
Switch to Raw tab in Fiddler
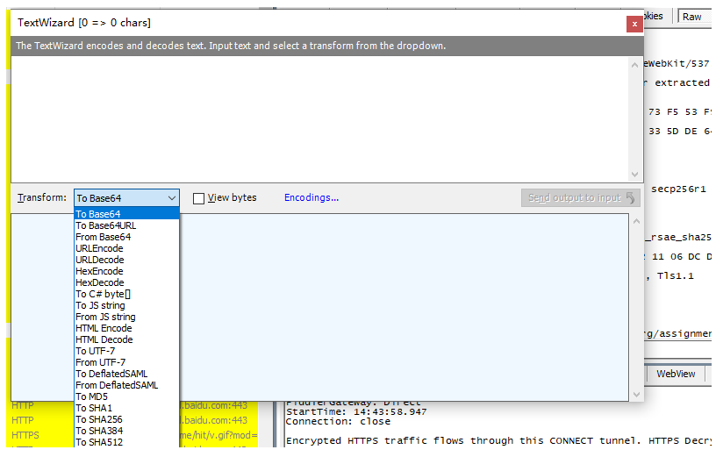point(692,17)
